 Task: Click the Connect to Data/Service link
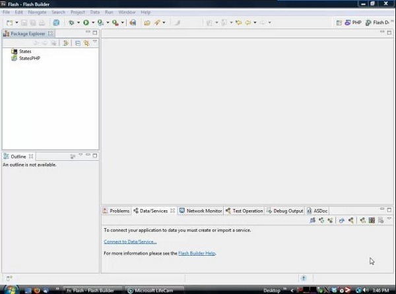(x=130, y=242)
